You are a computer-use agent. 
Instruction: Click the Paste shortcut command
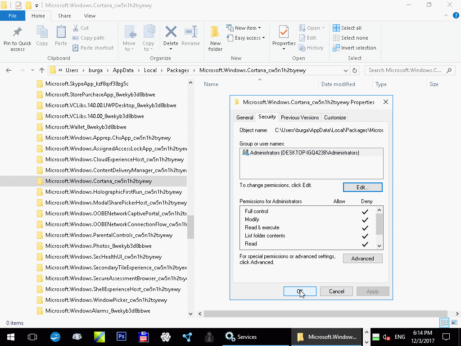click(x=93, y=48)
